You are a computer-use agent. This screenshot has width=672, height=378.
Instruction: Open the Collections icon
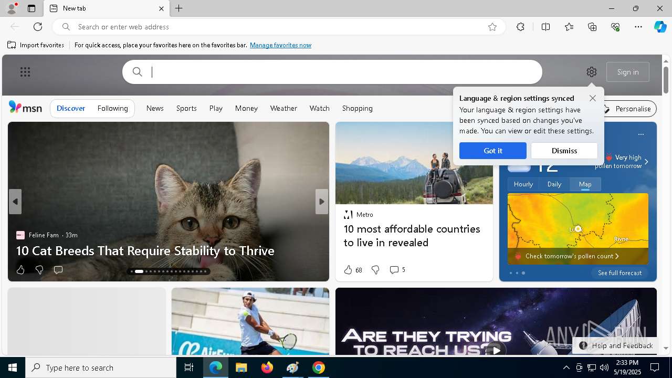coord(592,27)
